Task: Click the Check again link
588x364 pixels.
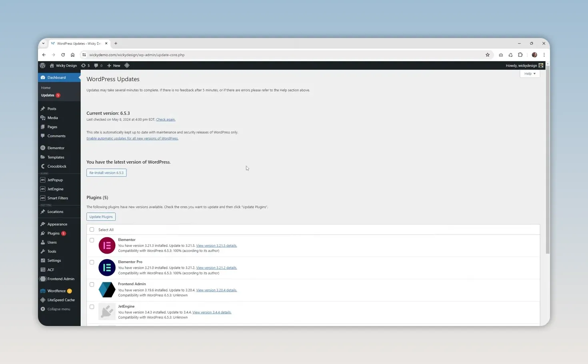Action: point(166,120)
